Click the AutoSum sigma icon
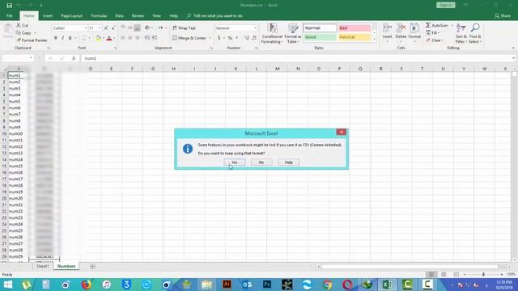 point(428,25)
